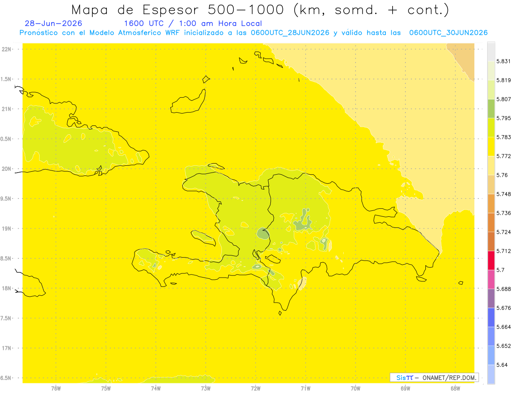Image resolution: width=511 pixels, height=394 pixels.
Task: Click the '5.748' colorbar value
Action: click(x=504, y=194)
